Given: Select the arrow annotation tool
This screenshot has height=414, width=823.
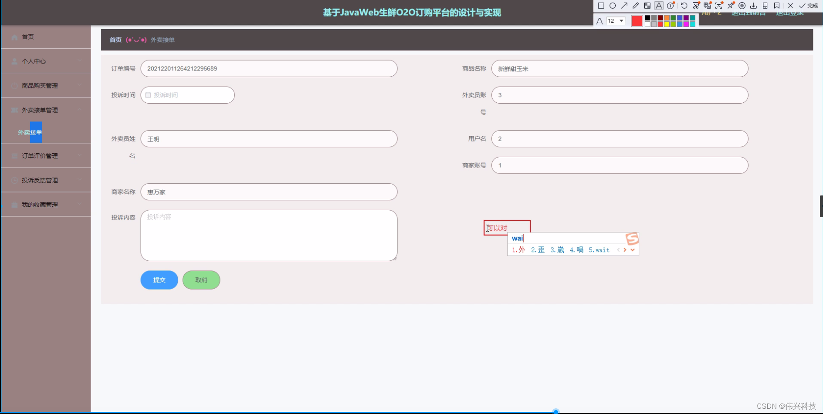Looking at the screenshot, I should [x=625, y=5].
